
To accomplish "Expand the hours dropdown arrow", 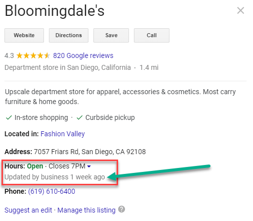I will pyautogui.click(x=89, y=166).
